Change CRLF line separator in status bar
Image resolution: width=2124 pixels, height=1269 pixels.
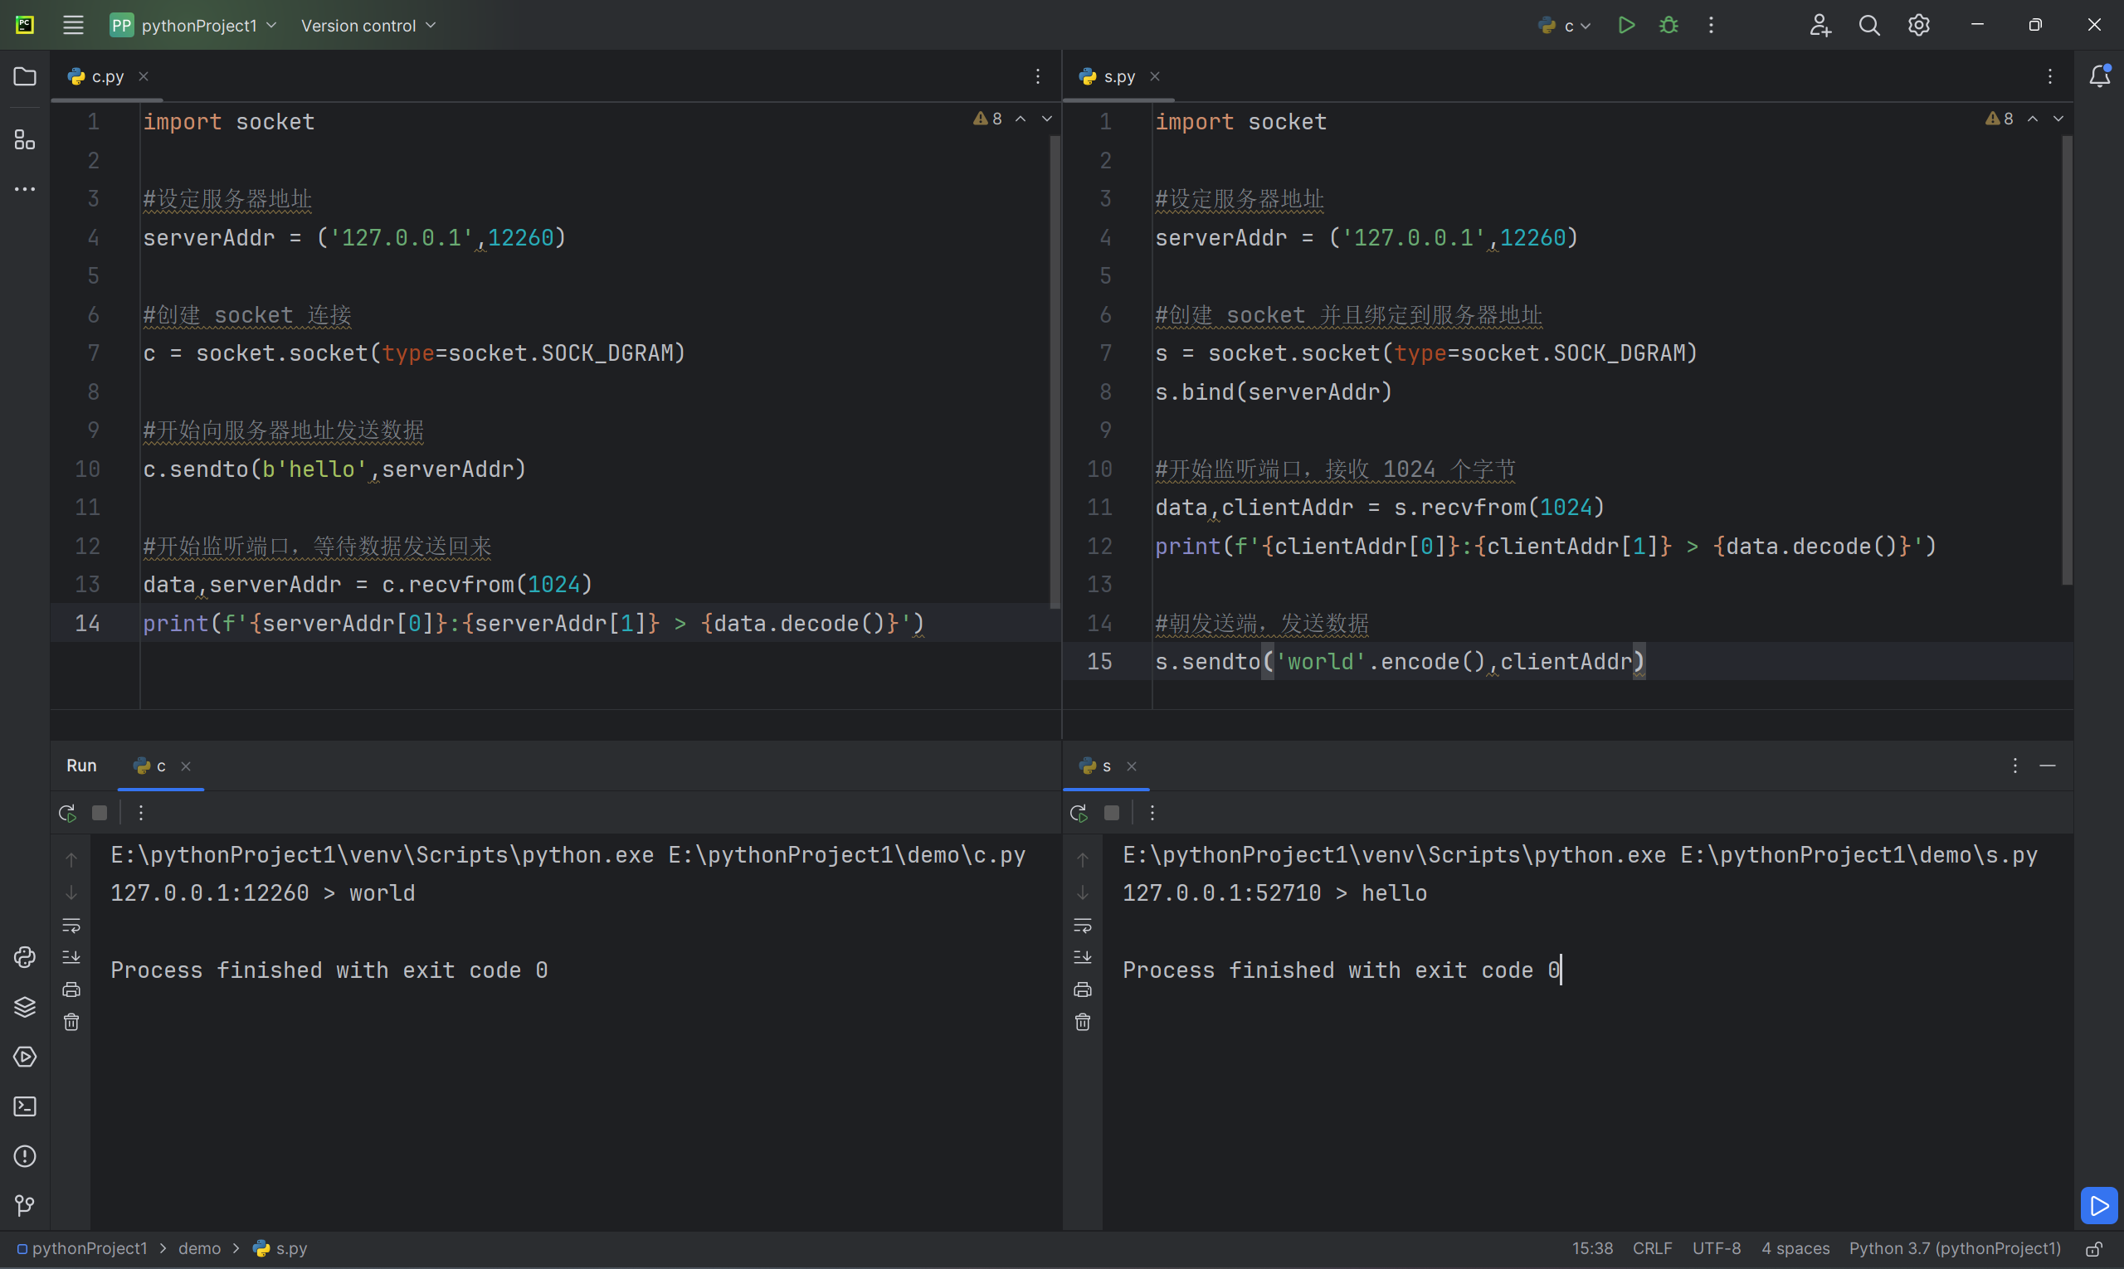[x=1652, y=1248]
